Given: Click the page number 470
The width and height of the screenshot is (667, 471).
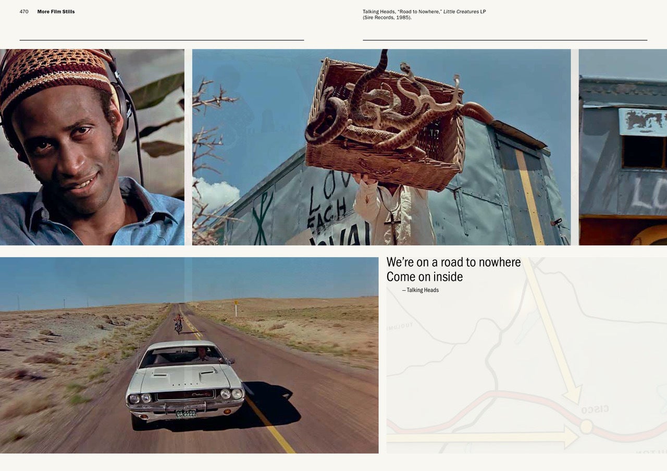Looking at the screenshot, I should click(x=24, y=11).
